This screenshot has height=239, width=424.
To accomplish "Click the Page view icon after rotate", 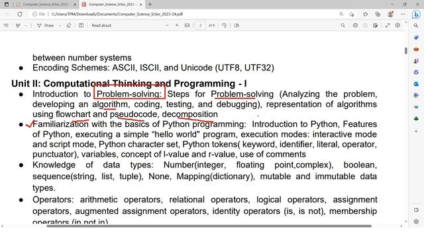I will coord(237,25).
